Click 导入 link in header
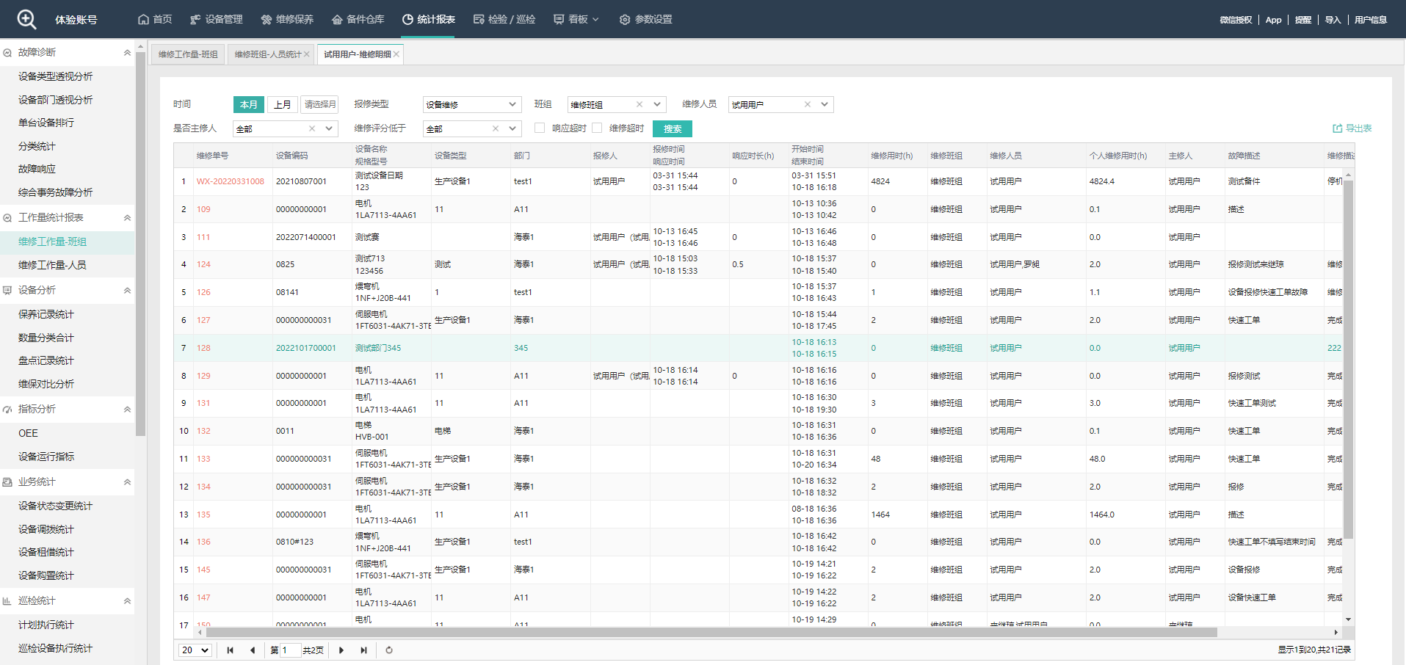Image resolution: width=1406 pixels, height=665 pixels. pyautogui.click(x=1333, y=20)
